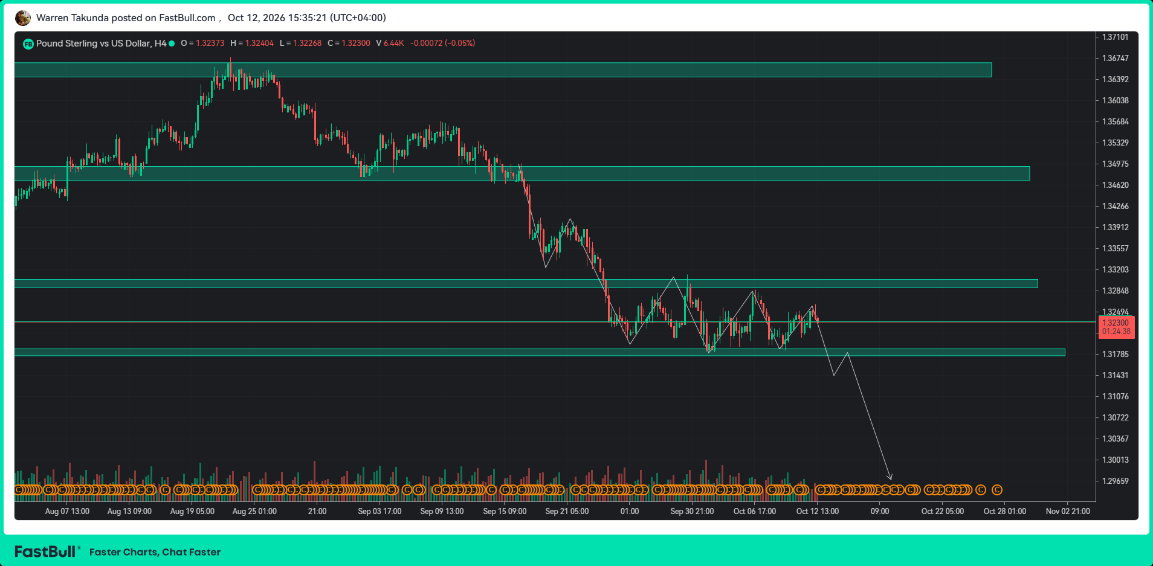
Task: Click price axis label 1.36038
Action: pyautogui.click(x=1115, y=101)
